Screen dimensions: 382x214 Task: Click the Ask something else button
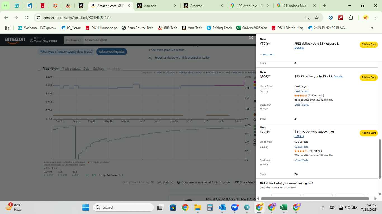[112, 52]
